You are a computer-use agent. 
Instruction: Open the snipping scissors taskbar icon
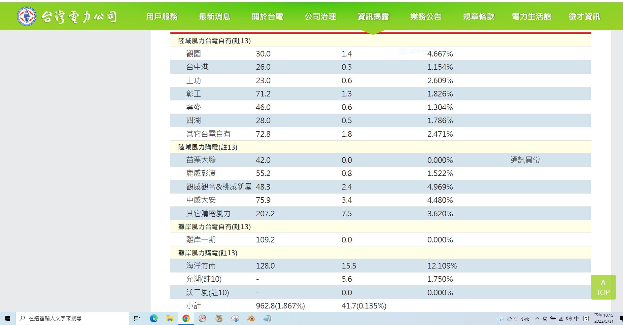235,318
